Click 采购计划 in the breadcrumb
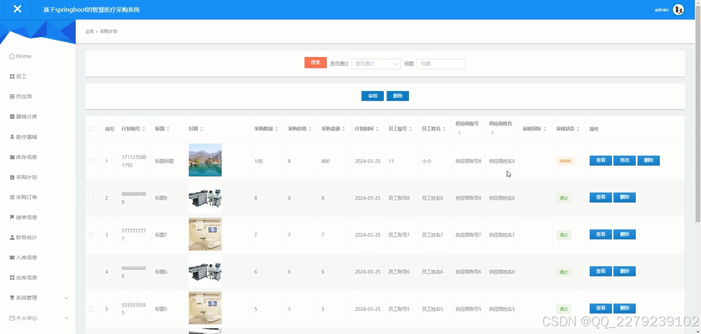Image resolution: width=701 pixels, height=334 pixels. pos(107,31)
